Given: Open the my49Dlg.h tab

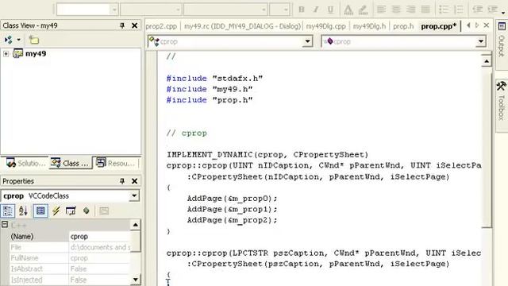Looking at the screenshot, I should [369, 26].
